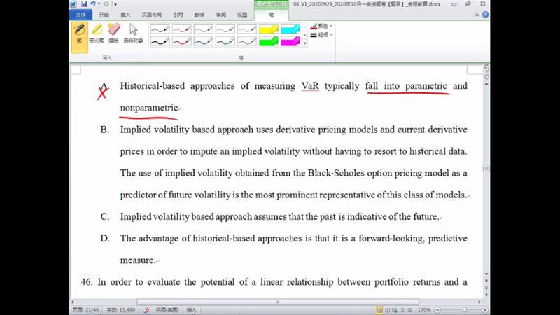Click the 170% zoom level button

[x=424, y=310]
